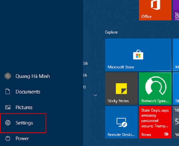Click the Pictures label
Image resolution: width=179 pixels, height=146 pixels.
pos(24,107)
